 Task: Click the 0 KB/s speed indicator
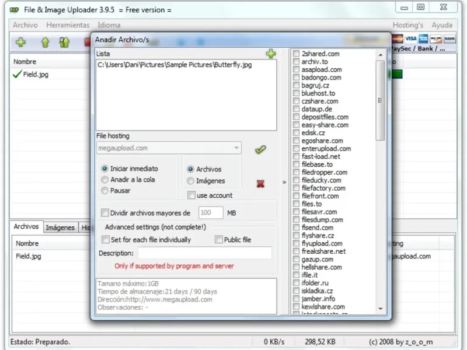click(274, 342)
